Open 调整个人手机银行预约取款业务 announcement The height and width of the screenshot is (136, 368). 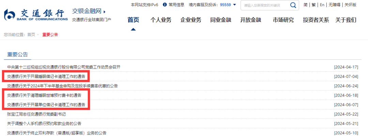pos(44,123)
